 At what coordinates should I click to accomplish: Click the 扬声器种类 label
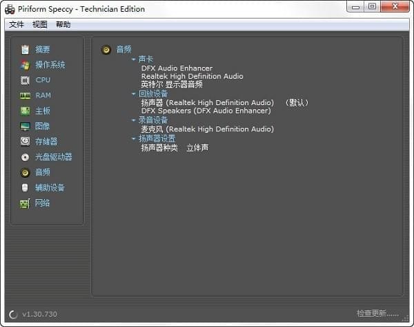point(159,148)
